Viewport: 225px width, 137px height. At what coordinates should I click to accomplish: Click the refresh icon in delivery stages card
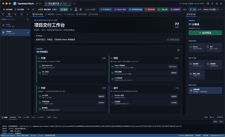[x=178, y=50]
